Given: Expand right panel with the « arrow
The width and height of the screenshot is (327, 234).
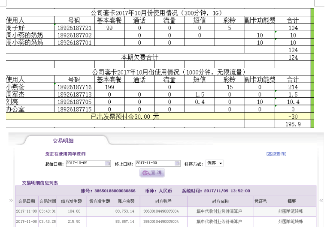Looking at the screenshot, I should coord(321,200).
